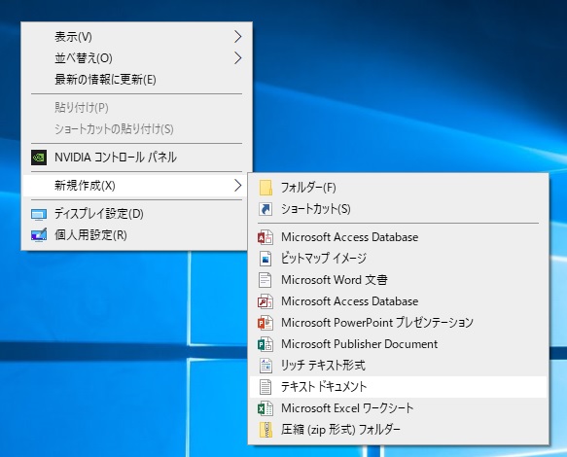The height and width of the screenshot is (457, 567).
Task: Click the Excel worksheet icon
Action: (266, 408)
